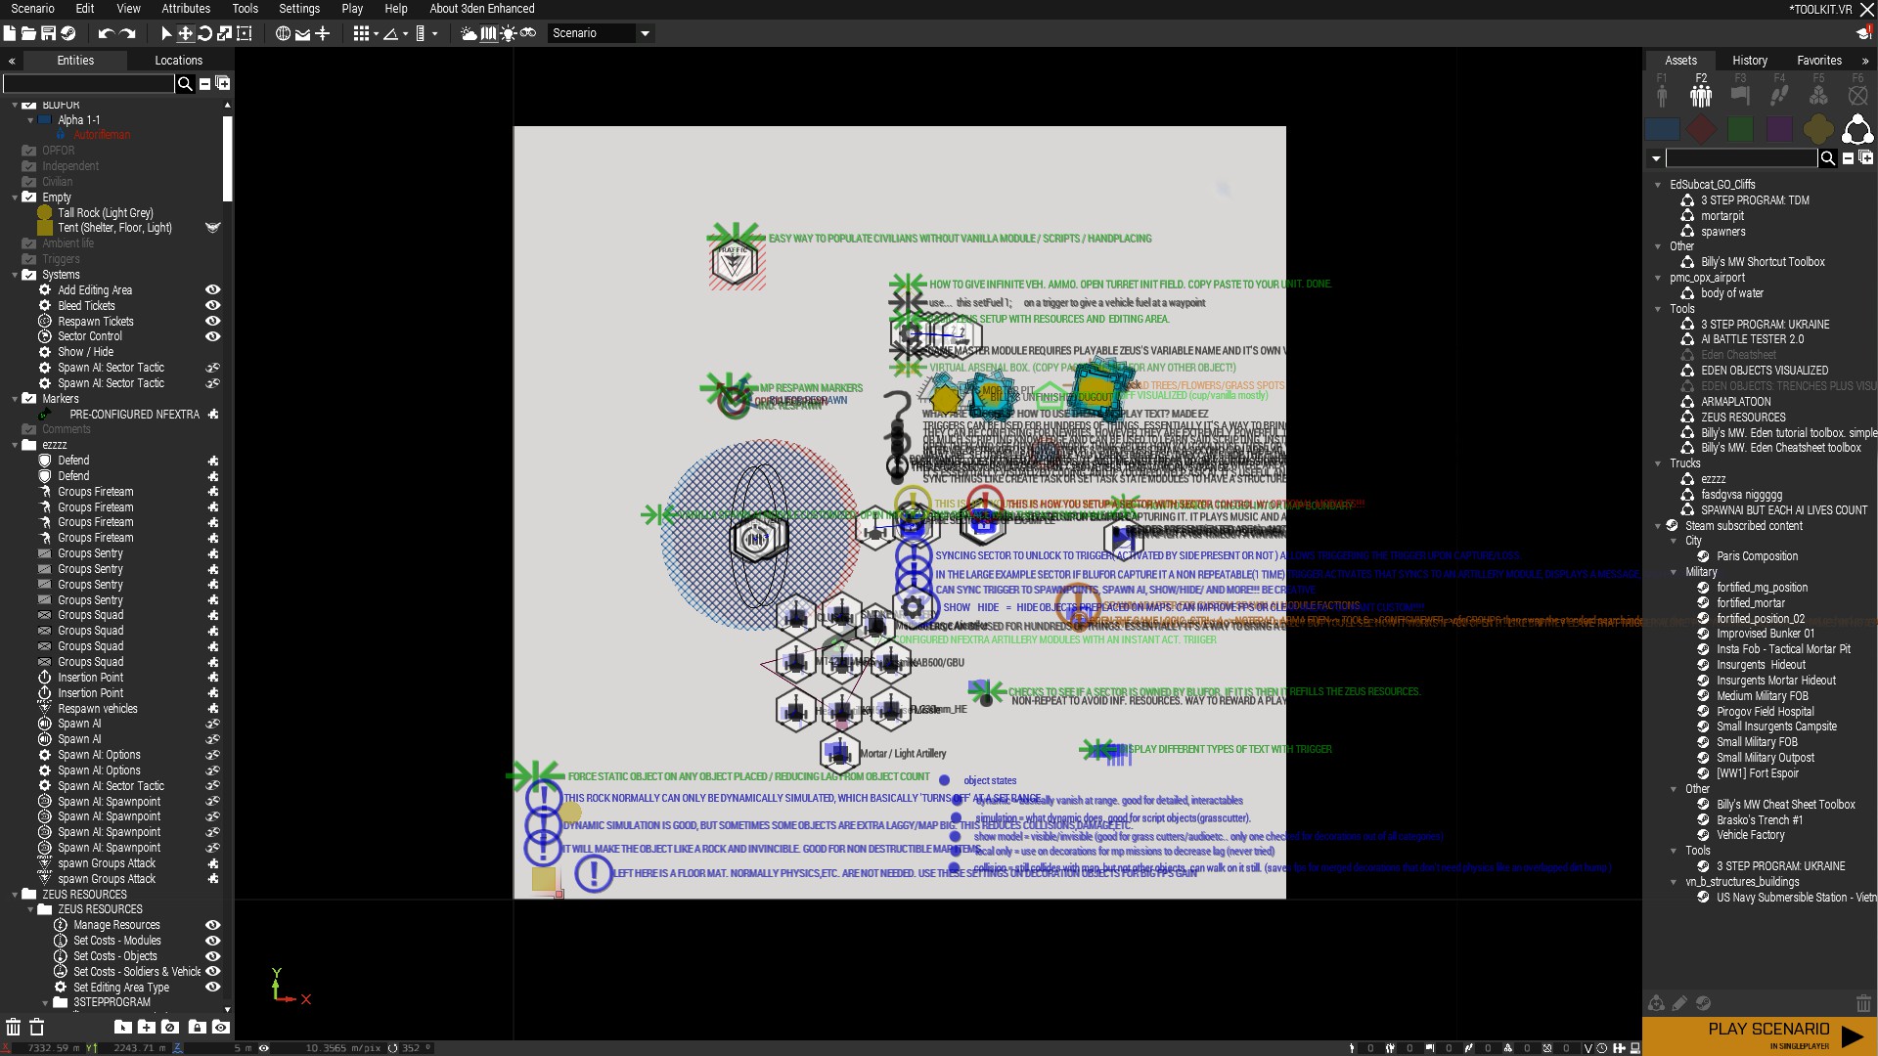
Task: Redo the last action
Action: pos(127,33)
